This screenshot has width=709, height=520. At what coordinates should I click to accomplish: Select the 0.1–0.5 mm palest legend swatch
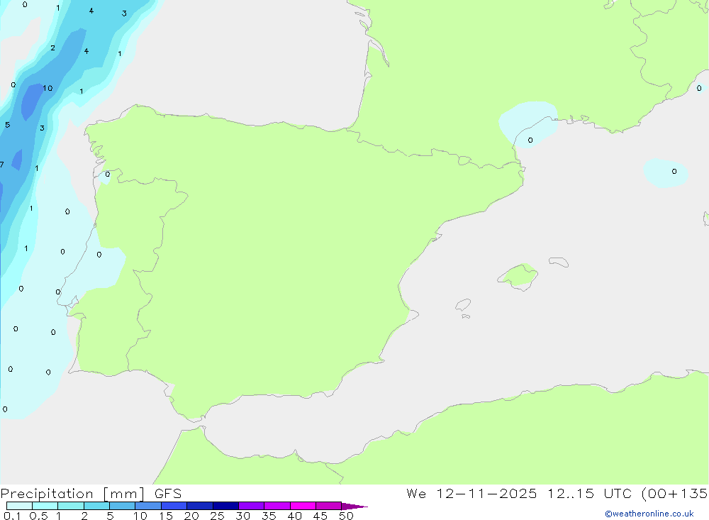point(19,506)
